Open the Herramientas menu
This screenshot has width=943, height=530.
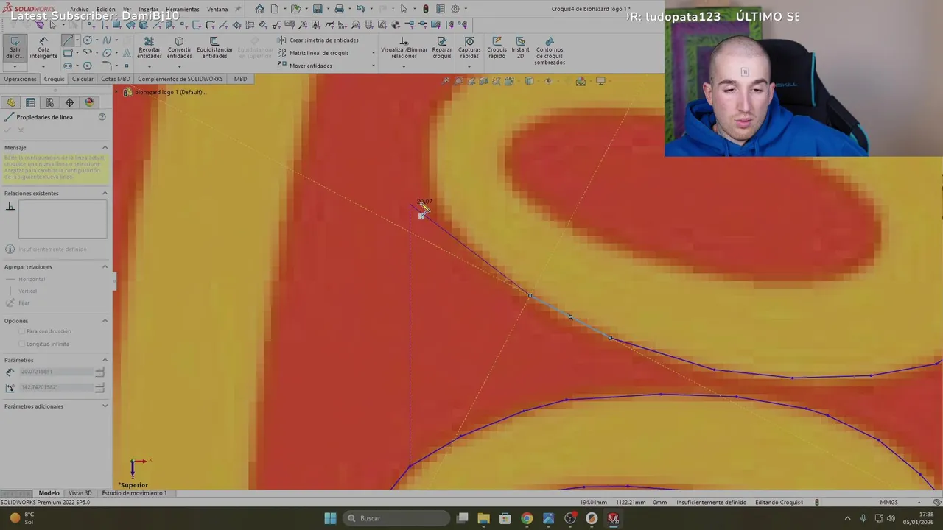[x=183, y=10]
